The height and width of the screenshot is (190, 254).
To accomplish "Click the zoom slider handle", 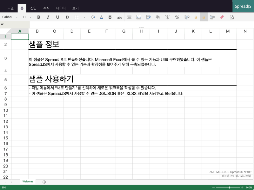I will (229, 187).
